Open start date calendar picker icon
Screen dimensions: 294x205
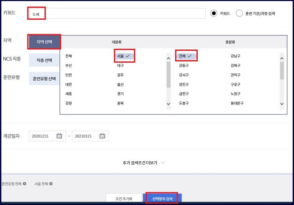pos(59,136)
